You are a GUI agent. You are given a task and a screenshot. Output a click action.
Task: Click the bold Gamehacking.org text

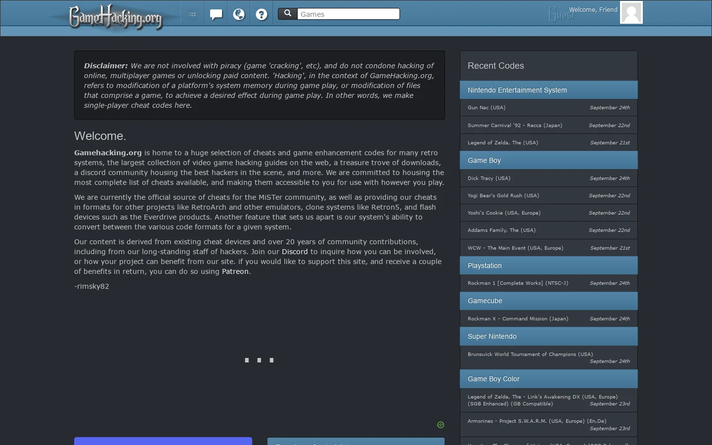coord(108,153)
